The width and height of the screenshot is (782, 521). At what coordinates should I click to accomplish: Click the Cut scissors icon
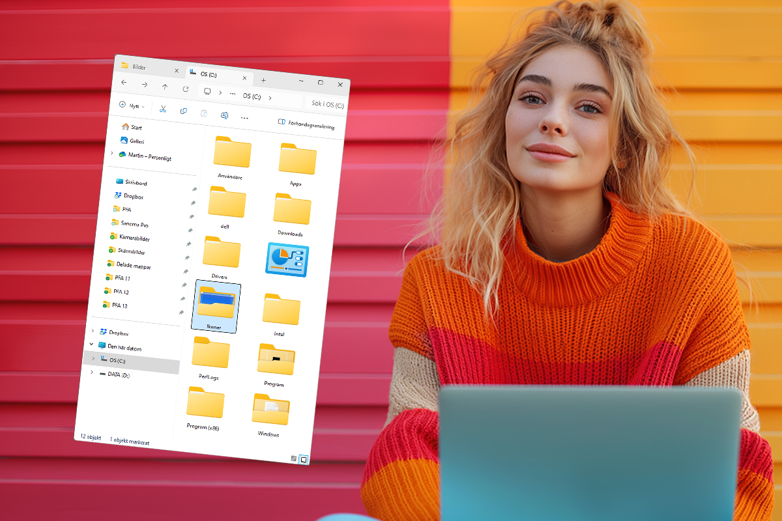[x=163, y=109]
